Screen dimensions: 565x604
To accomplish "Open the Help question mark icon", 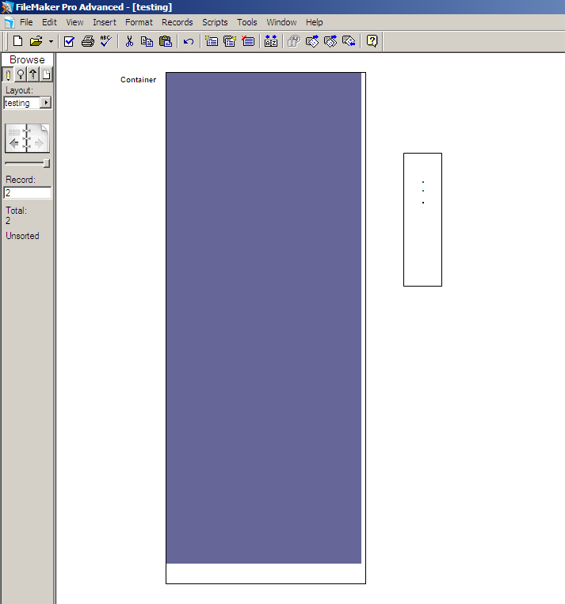I will [x=372, y=41].
